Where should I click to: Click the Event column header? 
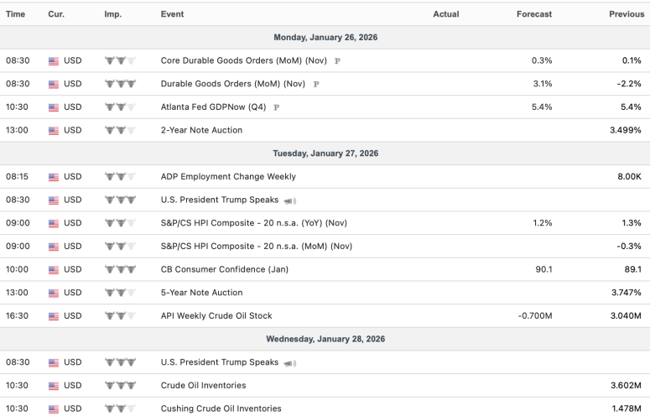click(172, 14)
